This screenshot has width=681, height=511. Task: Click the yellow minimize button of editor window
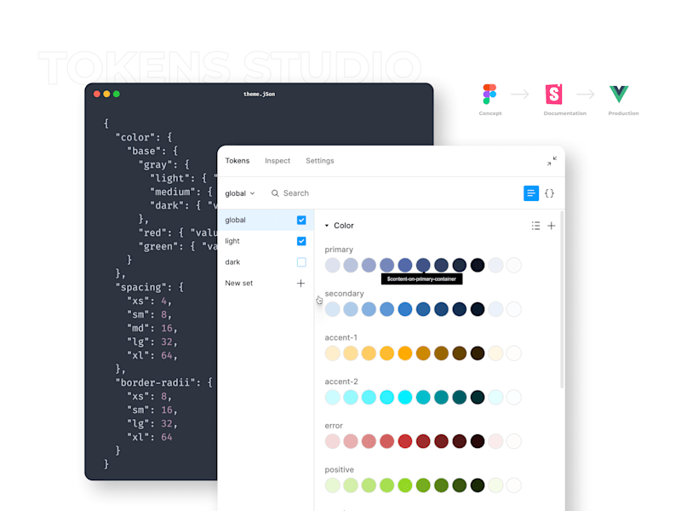point(106,94)
